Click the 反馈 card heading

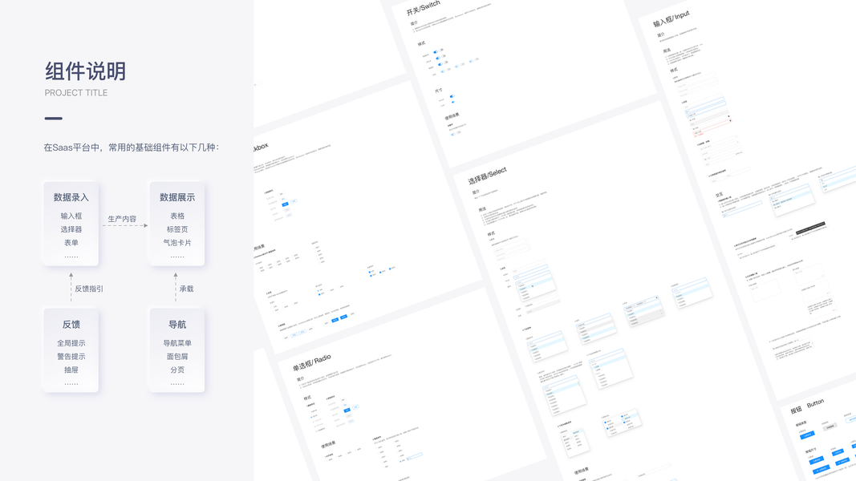coord(71,325)
